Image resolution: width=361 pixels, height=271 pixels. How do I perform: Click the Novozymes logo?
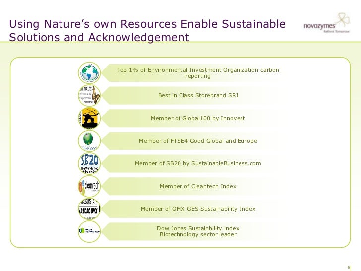point(327,23)
